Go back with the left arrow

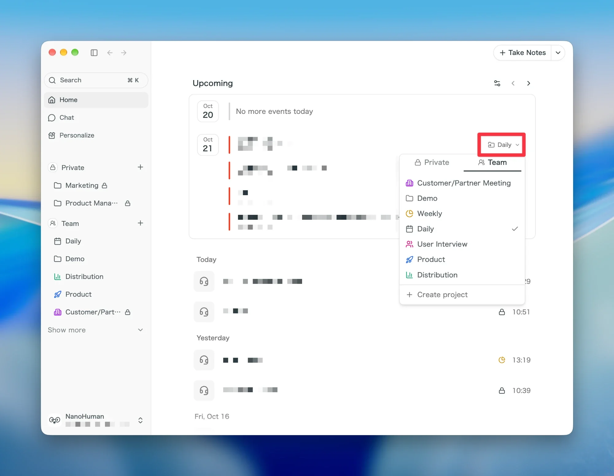coord(110,53)
